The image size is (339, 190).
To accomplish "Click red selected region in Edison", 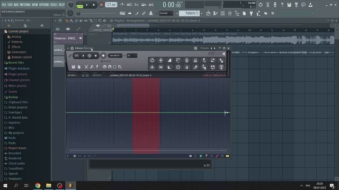I will point(146,116).
